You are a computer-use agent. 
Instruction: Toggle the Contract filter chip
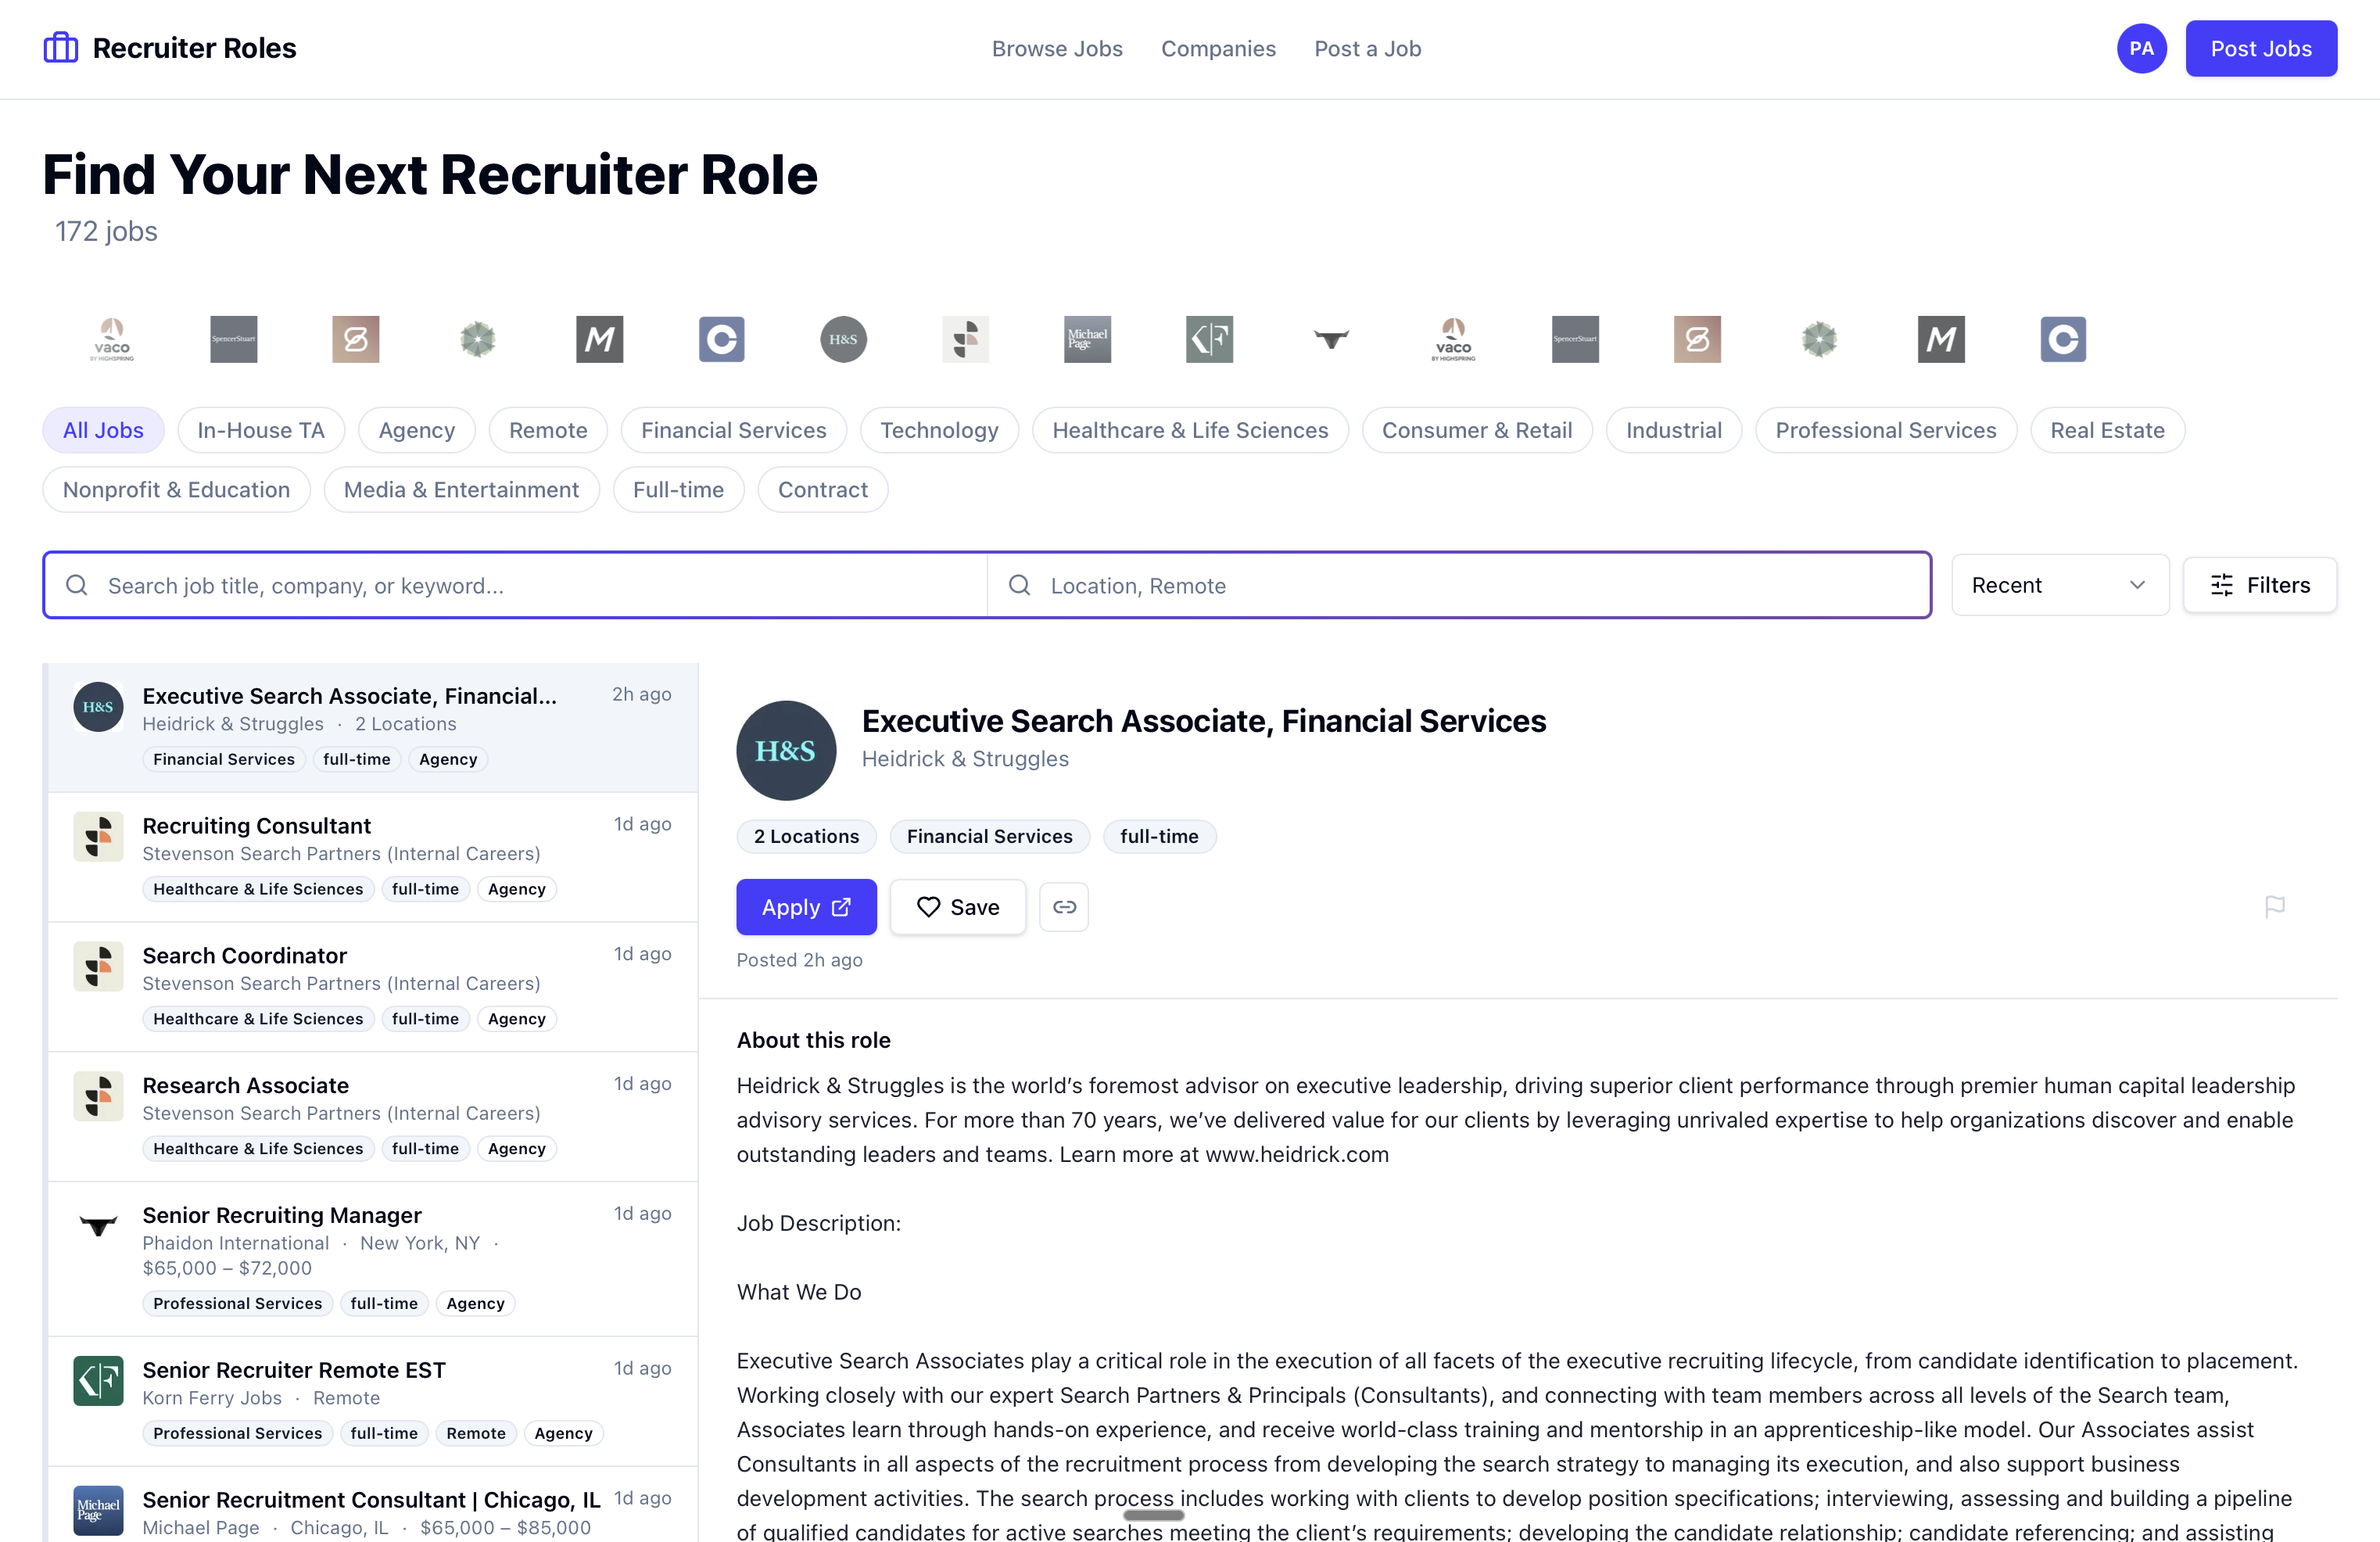point(822,489)
